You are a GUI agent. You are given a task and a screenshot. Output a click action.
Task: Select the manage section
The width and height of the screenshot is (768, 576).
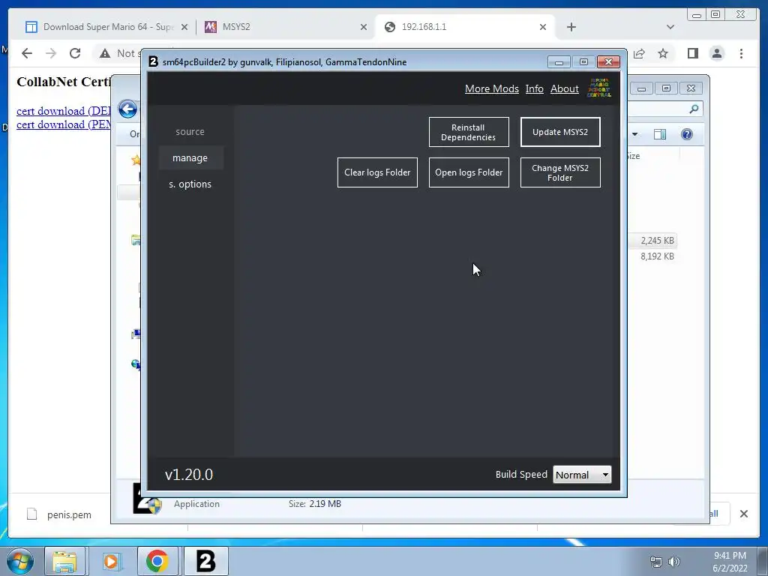(190, 157)
